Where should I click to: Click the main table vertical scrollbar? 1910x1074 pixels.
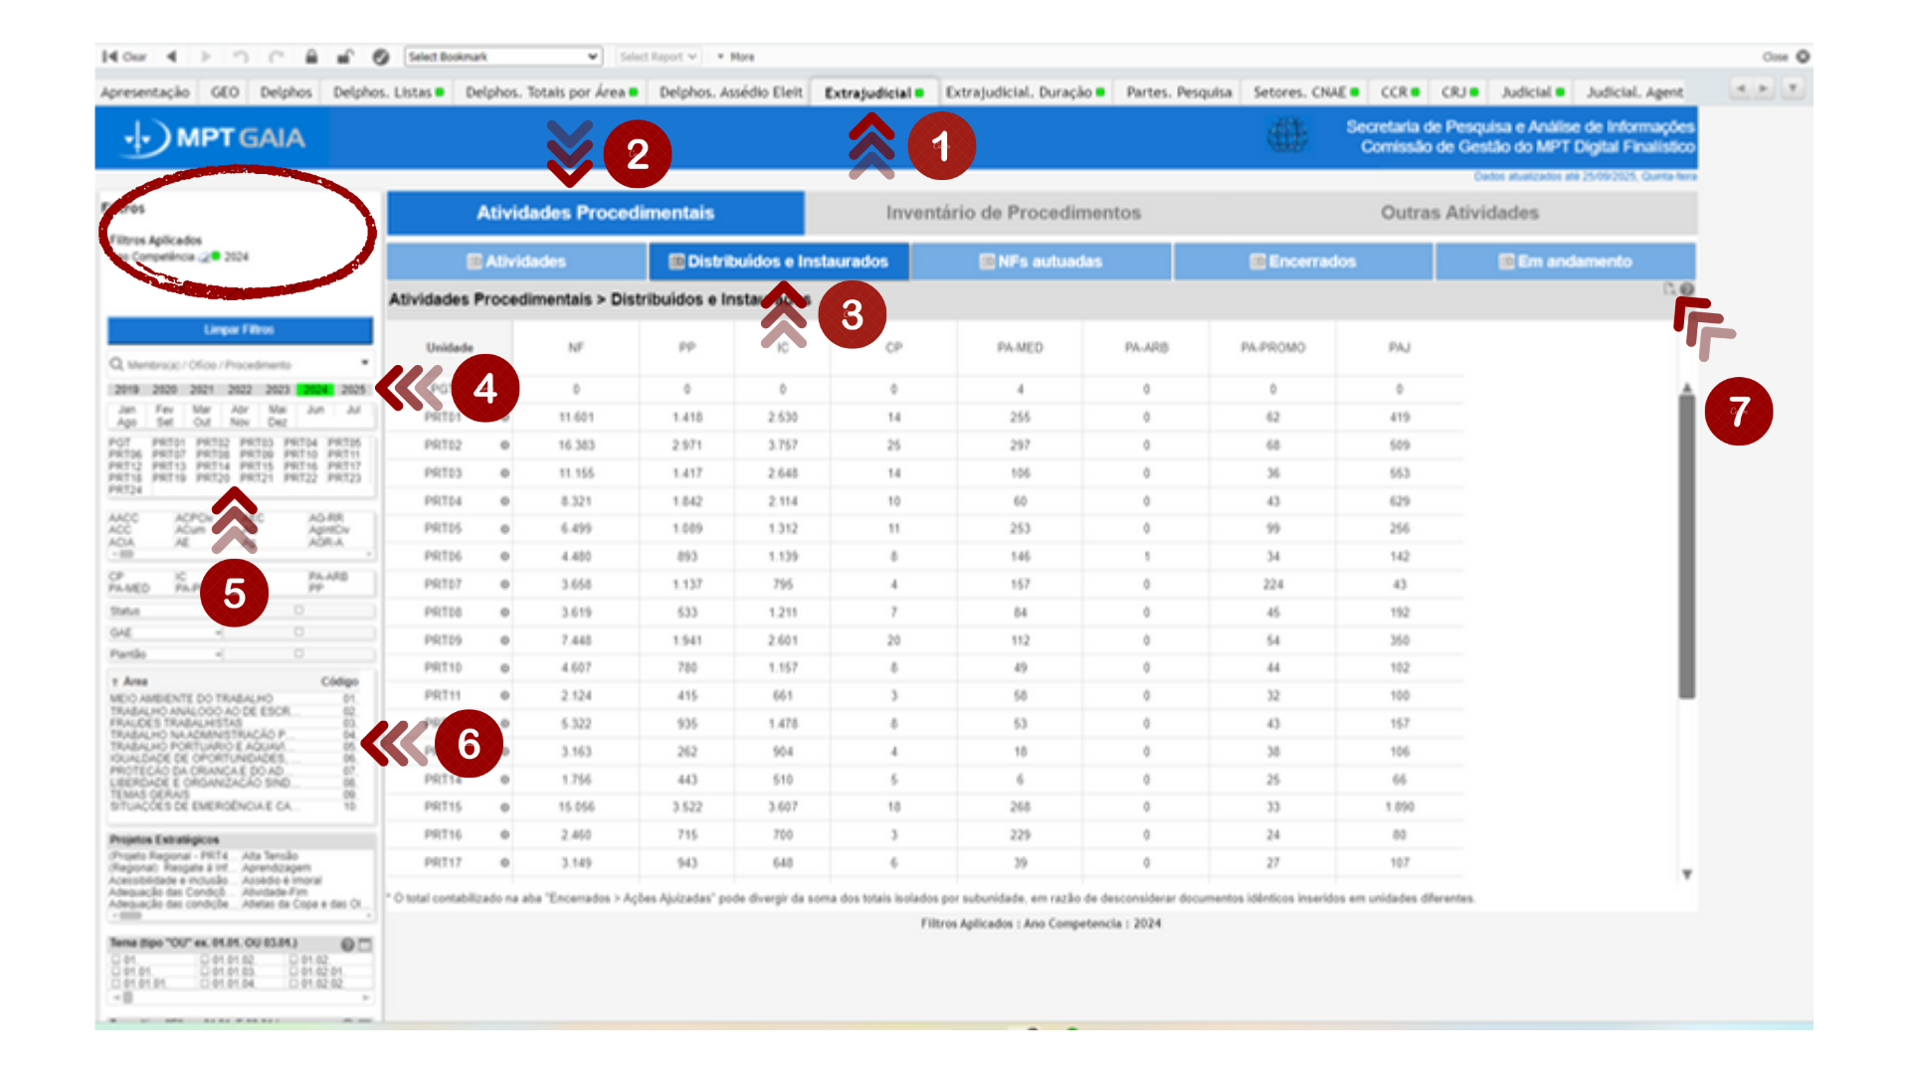[1686, 545]
